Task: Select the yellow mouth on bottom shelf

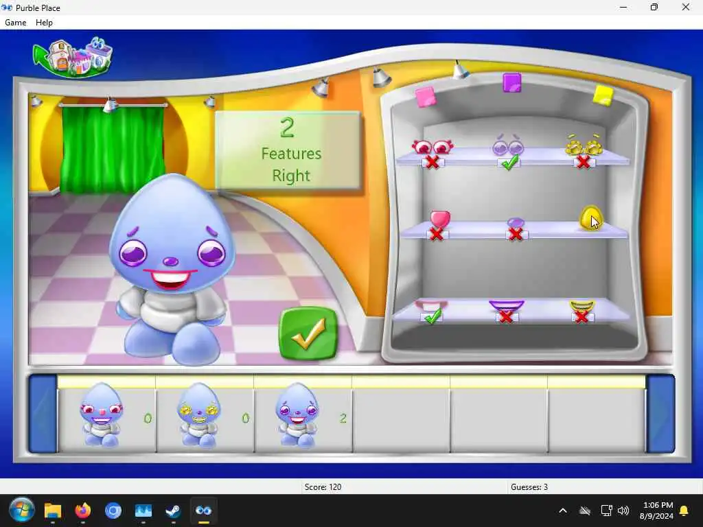Action: click(x=582, y=307)
